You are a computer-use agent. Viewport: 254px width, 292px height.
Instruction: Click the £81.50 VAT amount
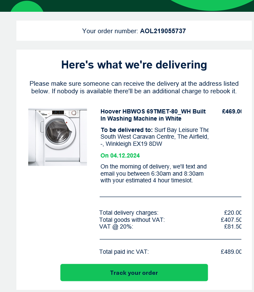[233, 226]
